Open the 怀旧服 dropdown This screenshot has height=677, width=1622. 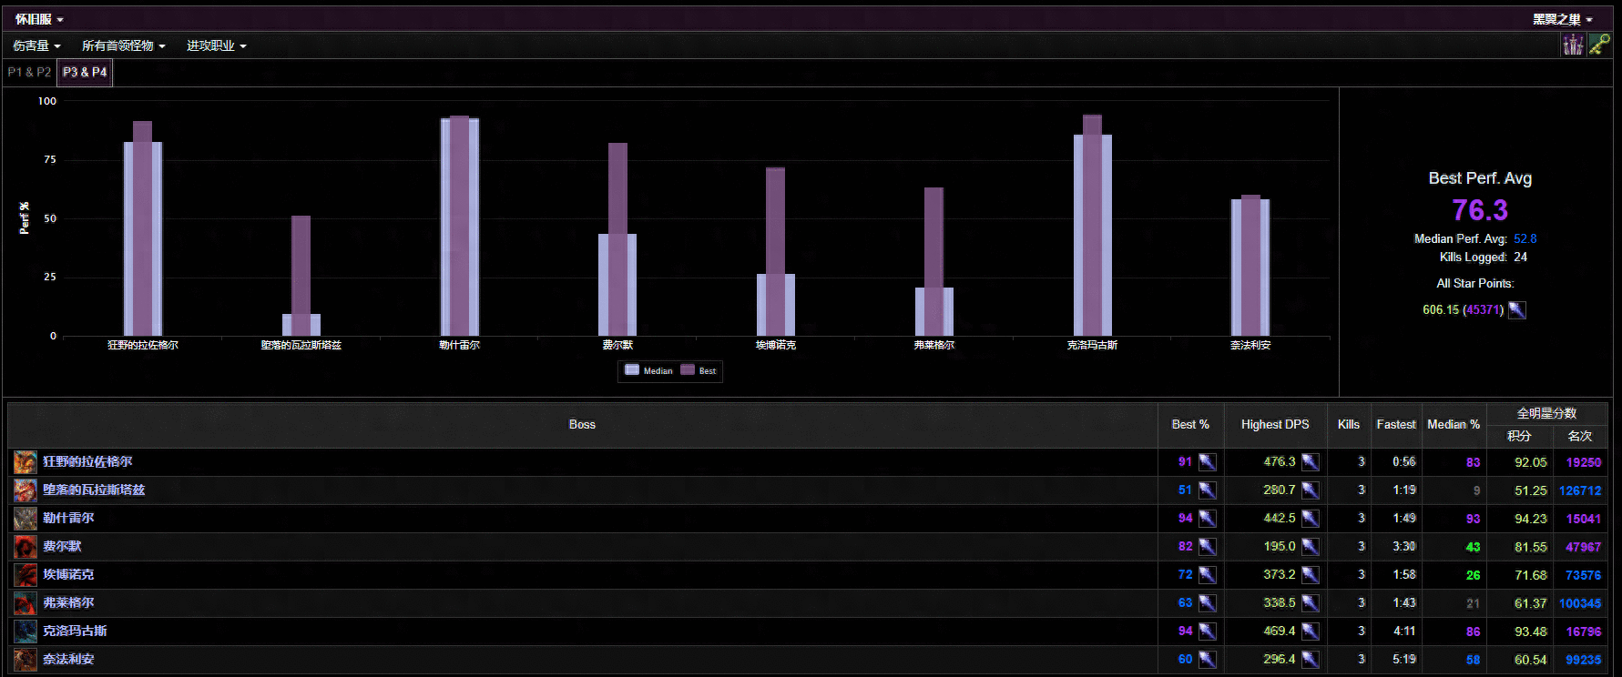click(x=39, y=19)
